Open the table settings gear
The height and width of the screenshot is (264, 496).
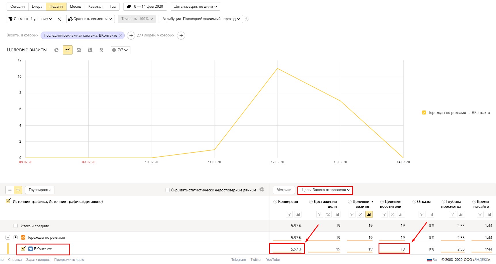coord(262,189)
